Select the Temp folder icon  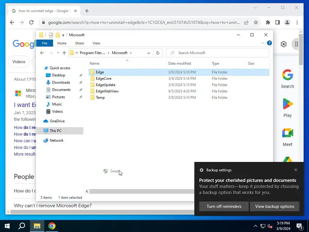pos(92,98)
